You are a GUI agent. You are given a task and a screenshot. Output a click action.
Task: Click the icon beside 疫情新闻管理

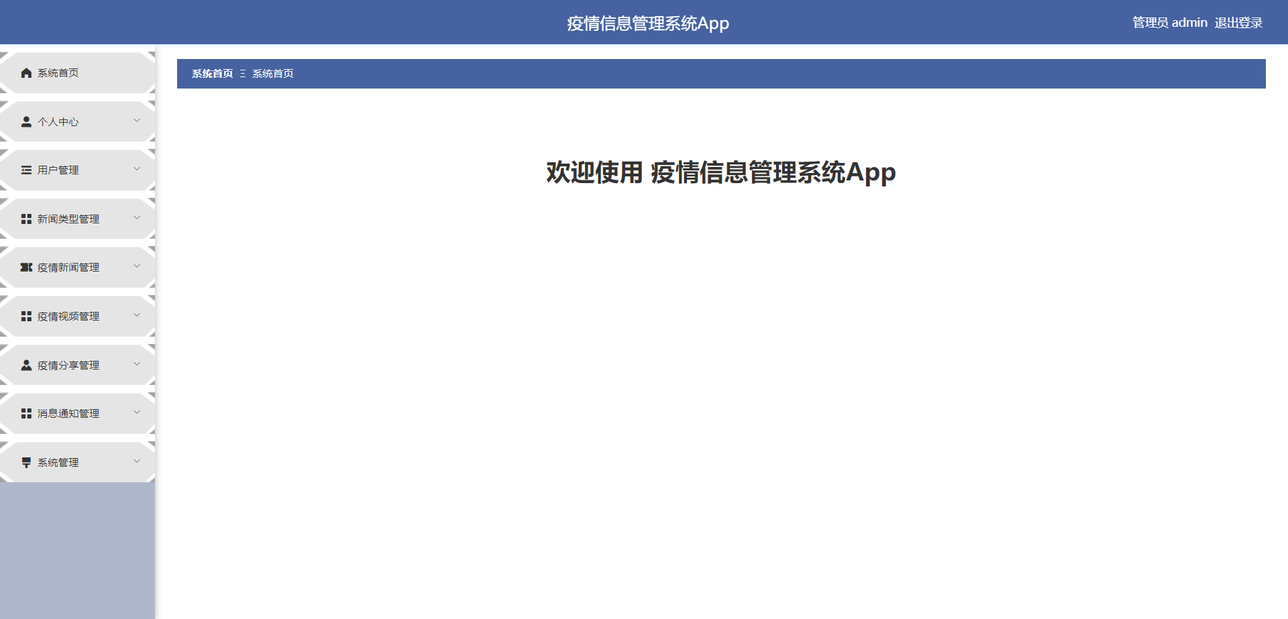(x=26, y=267)
